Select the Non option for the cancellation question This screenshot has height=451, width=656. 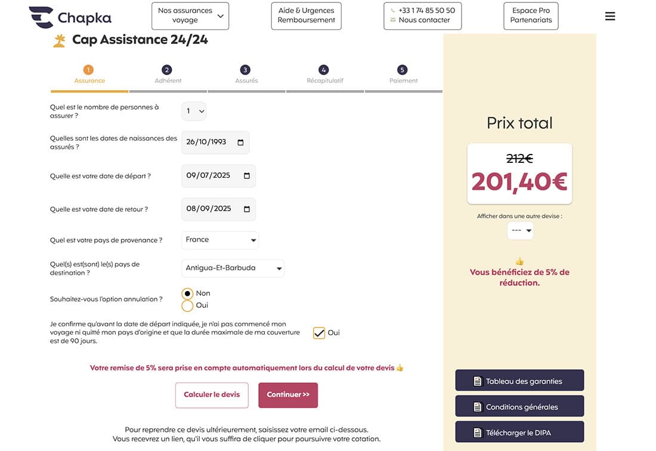tap(186, 293)
